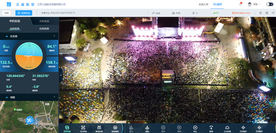Switch to the four-square grid layout icon

tap(267, 13)
